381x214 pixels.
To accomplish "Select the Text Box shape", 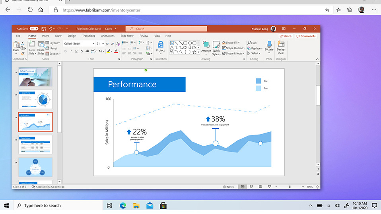I will (172, 43).
